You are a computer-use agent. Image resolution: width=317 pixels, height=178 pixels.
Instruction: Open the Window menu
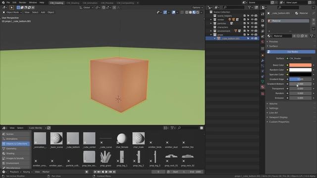pos(33,2)
